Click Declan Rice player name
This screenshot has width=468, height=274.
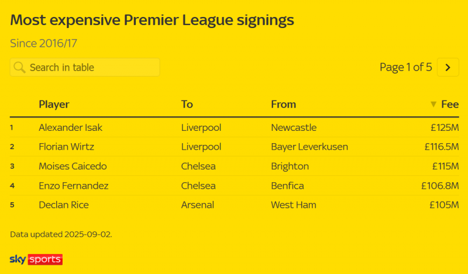tap(63, 205)
